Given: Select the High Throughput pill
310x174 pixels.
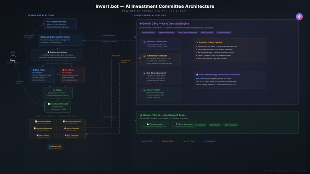Looking at the screenshot, I should 231,125.
